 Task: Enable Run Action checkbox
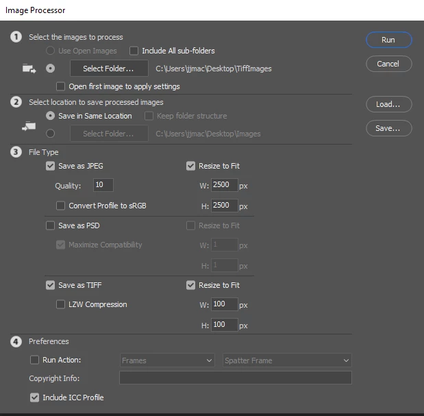[x=35, y=360]
